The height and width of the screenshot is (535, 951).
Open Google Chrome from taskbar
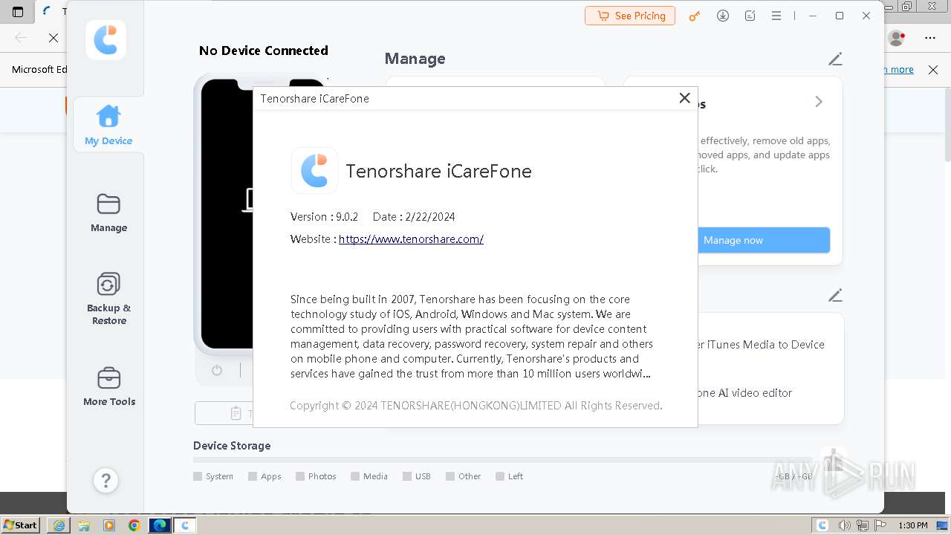pos(134,525)
